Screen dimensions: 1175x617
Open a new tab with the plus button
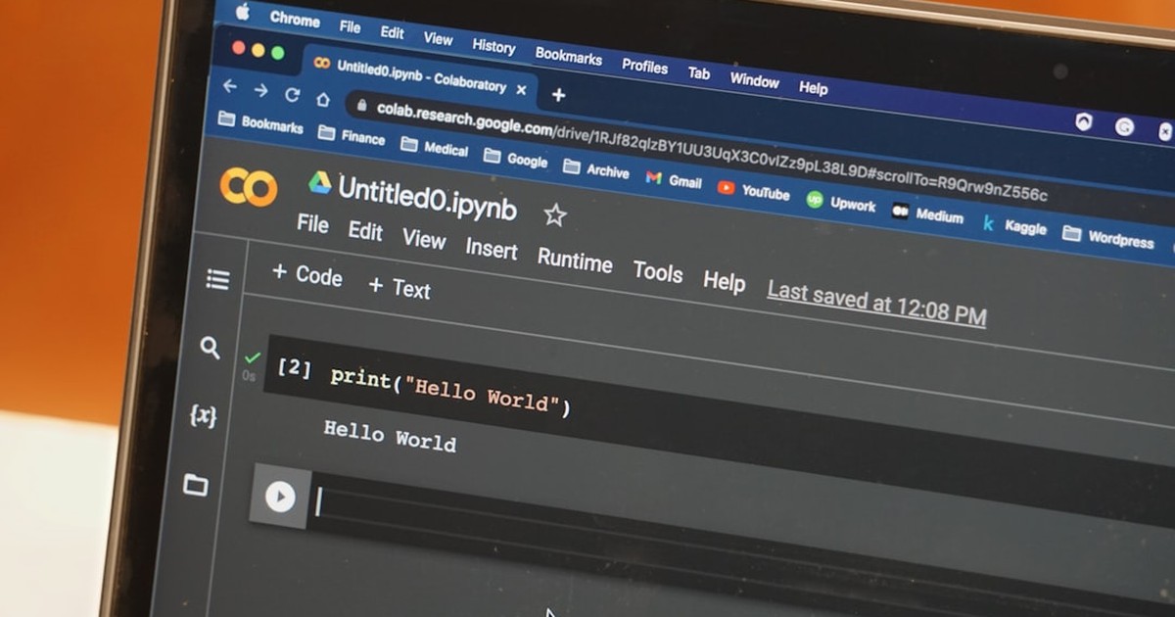[x=558, y=95]
